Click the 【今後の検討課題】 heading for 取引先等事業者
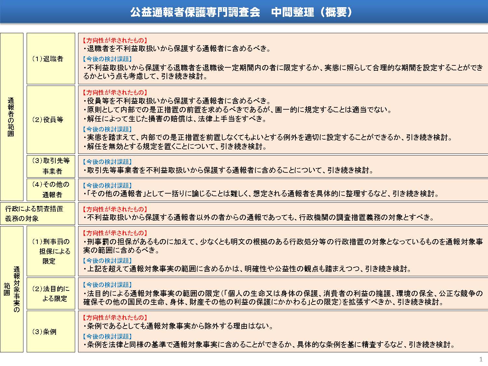The image size is (488, 366). (x=107, y=161)
